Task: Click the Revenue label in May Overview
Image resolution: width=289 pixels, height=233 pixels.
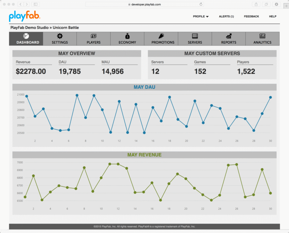Action: point(23,62)
